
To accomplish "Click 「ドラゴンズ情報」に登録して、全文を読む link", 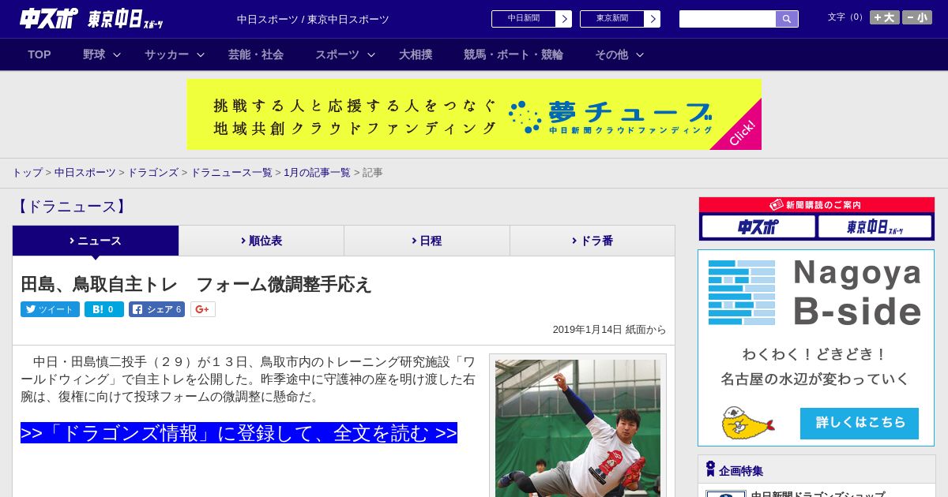I will pyautogui.click(x=239, y=433).
